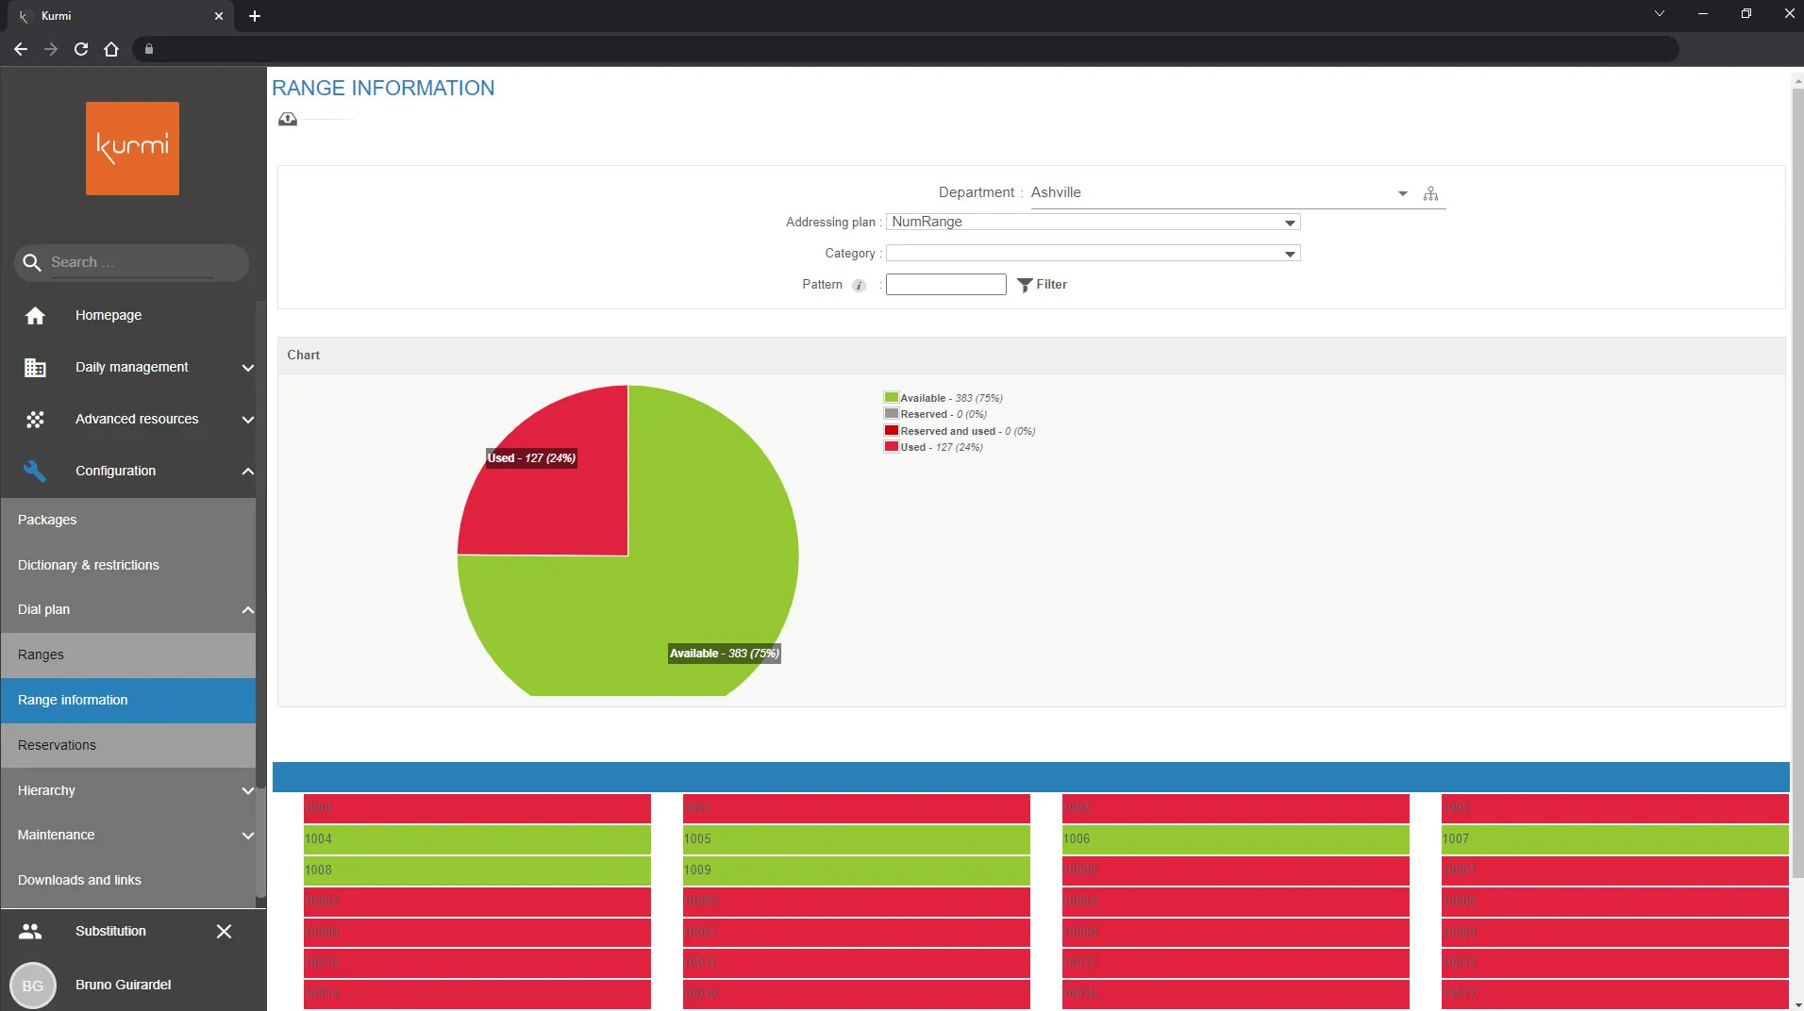This screenshot has height=1011, width=1804.
Task: Click the BG user avatar
Action: (x=32, y=985)
